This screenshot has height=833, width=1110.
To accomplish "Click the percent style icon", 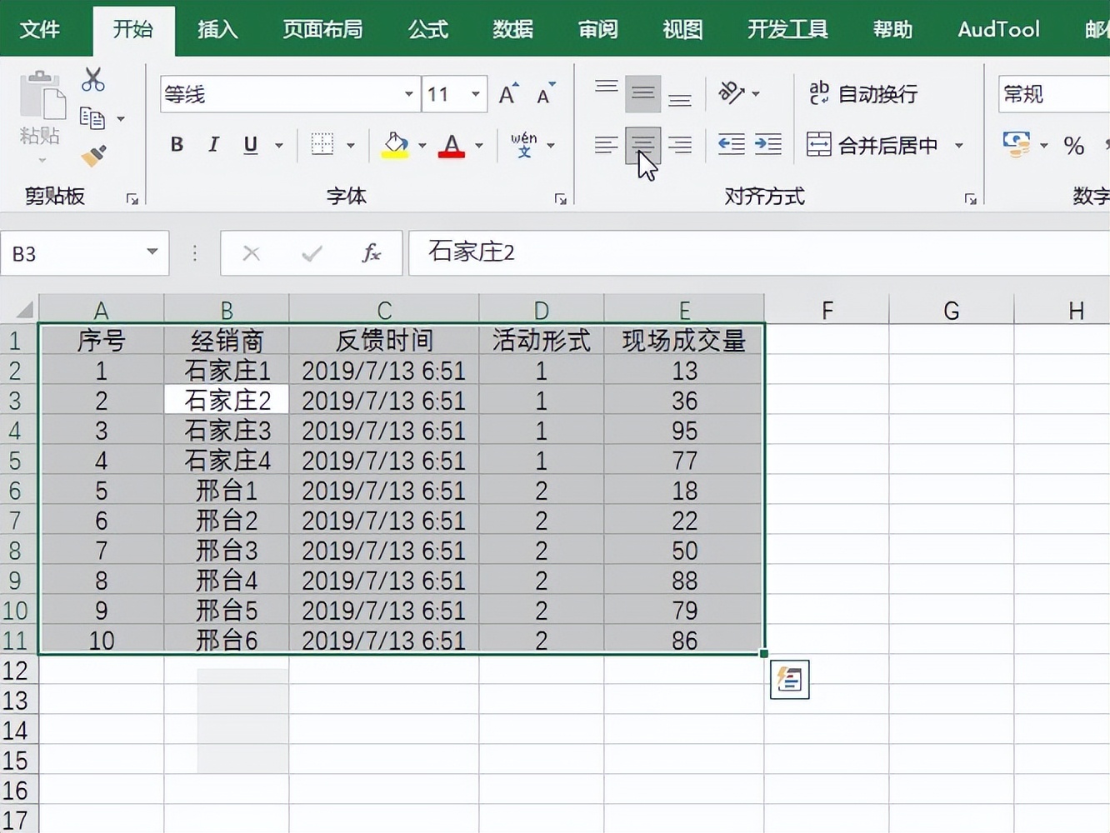I will tap(1074, 145).
